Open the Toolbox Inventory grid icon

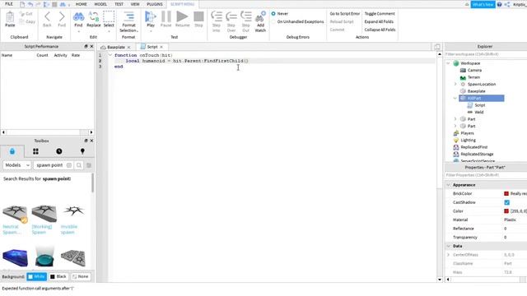pos(35,151)
